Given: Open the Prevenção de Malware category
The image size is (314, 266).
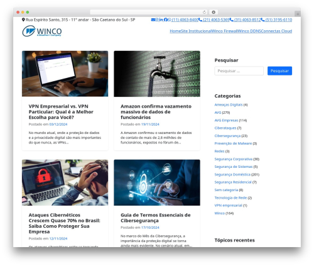Looking at the screenshot, I should (233, 143).
